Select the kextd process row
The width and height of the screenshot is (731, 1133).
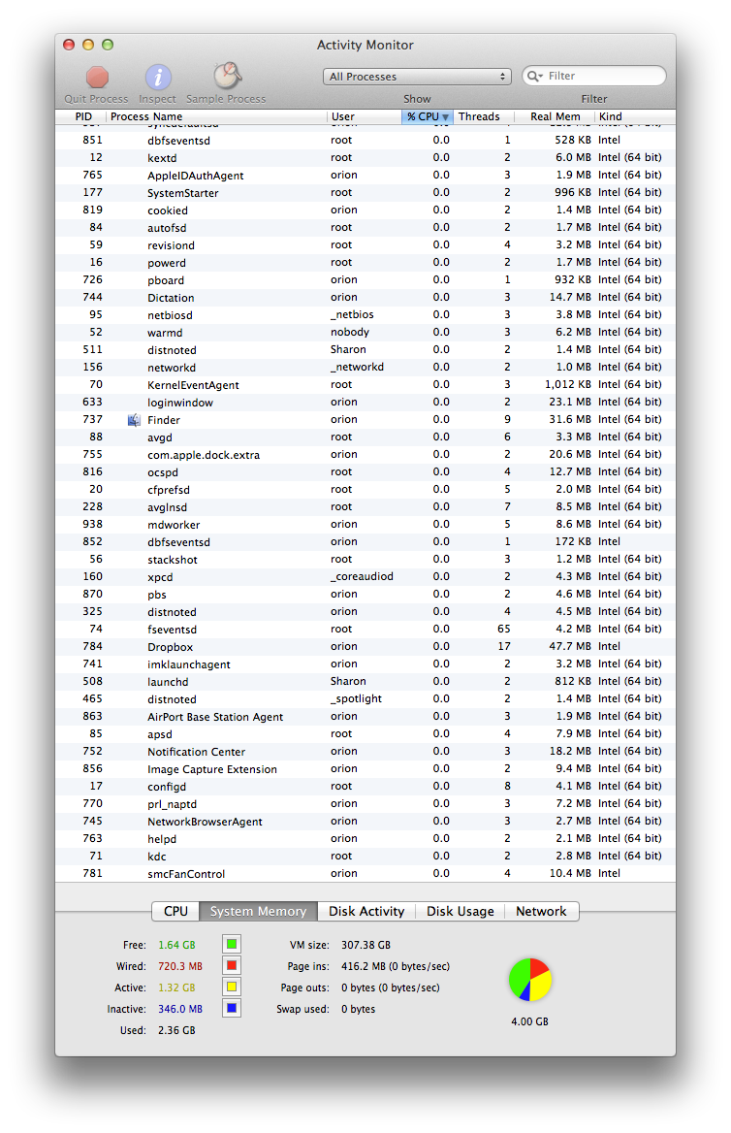click(365, 157)
